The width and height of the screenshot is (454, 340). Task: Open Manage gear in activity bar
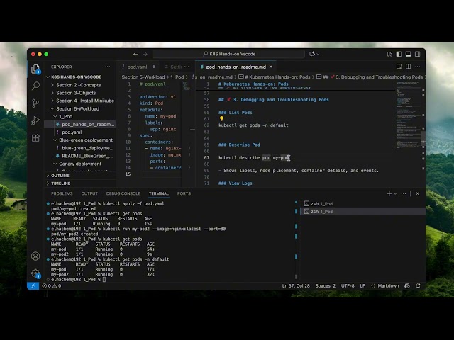click(35, 273)
